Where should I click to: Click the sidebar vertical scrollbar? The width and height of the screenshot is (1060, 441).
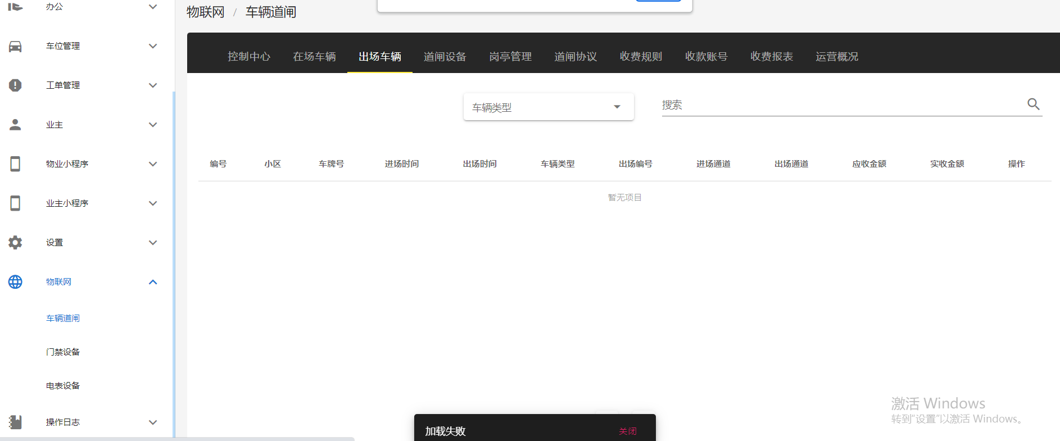click(174, 264)
